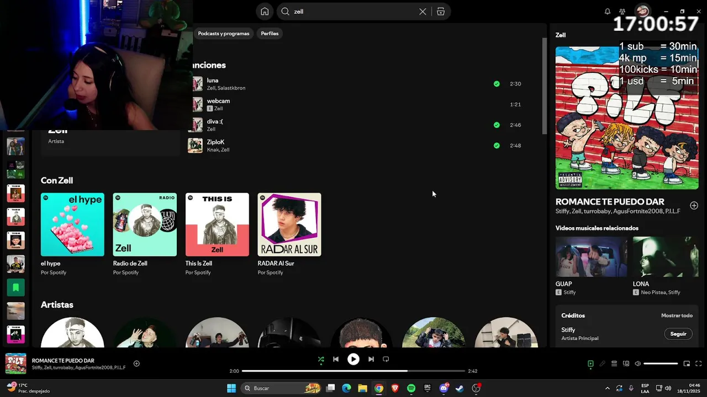707x397 pixels.
Task: Toggle repeat mode
Action: (386, 359)
